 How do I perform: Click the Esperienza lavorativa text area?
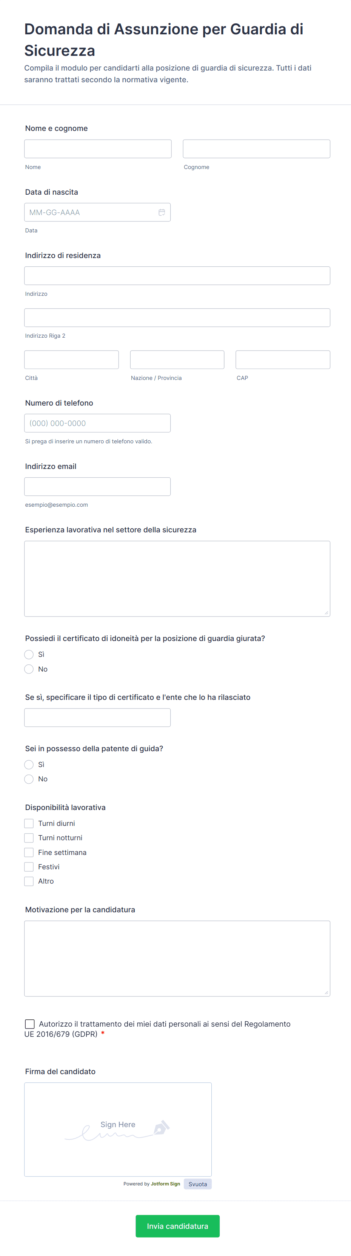pyautogui.click(x=177, y=578)
